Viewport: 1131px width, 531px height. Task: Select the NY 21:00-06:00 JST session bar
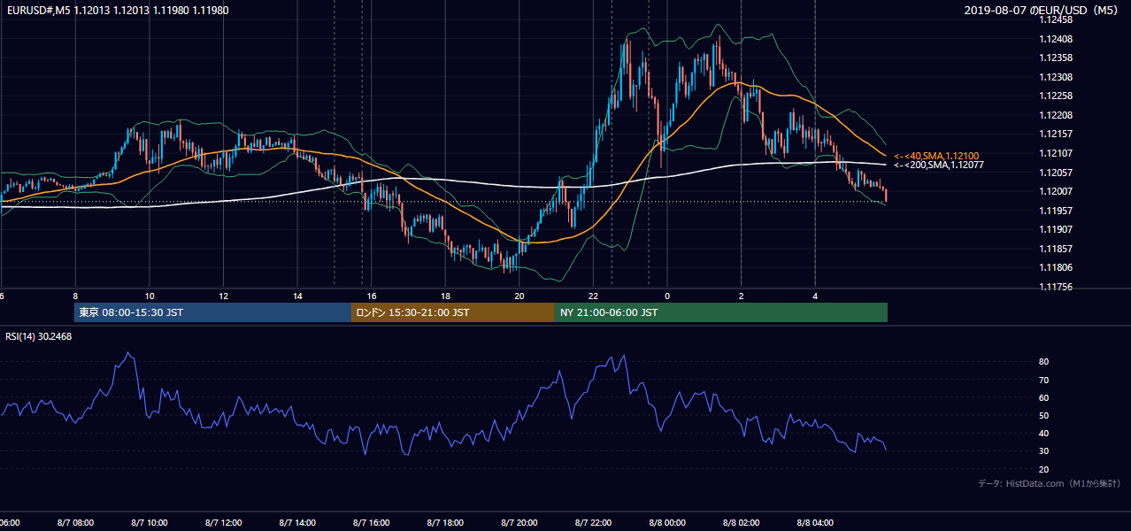pyautogui.click(x=720, y=312)
